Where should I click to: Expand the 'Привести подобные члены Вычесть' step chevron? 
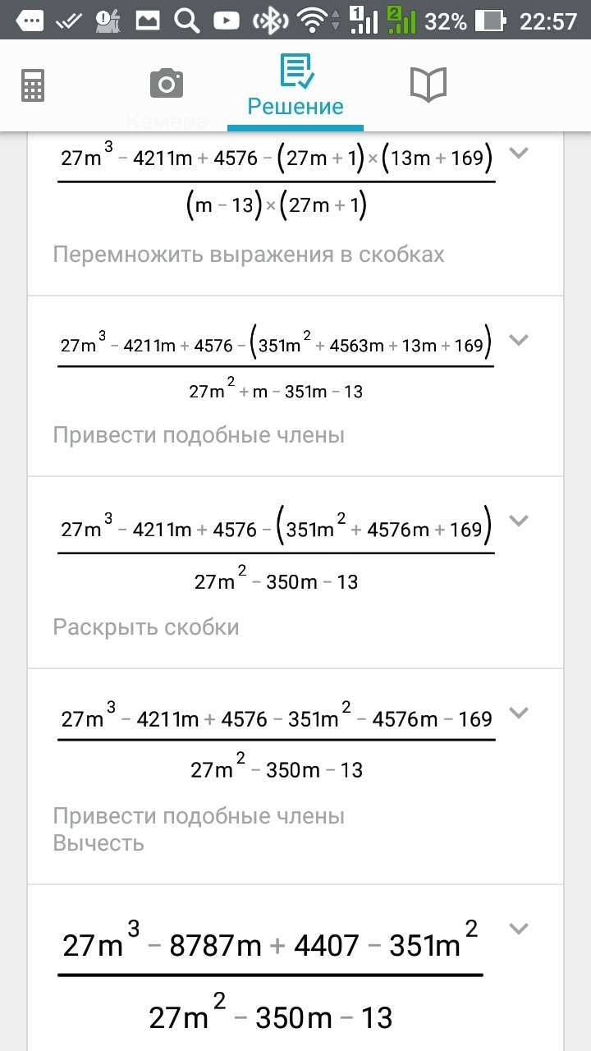pos(518,712)
